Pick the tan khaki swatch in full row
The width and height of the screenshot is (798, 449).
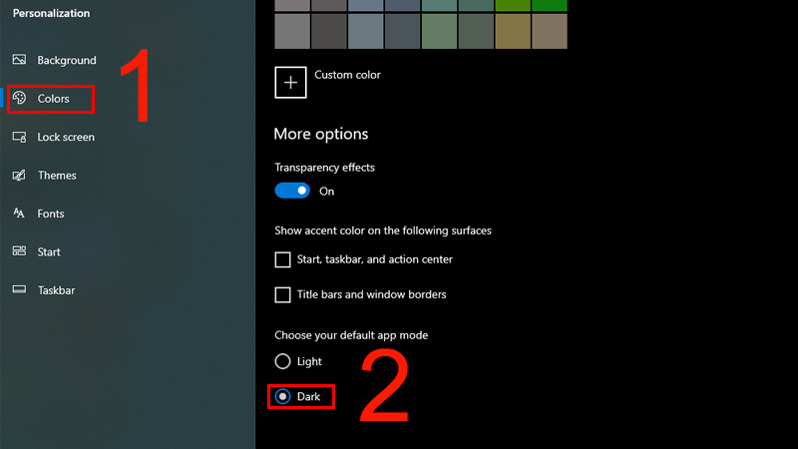coord(550,31)
